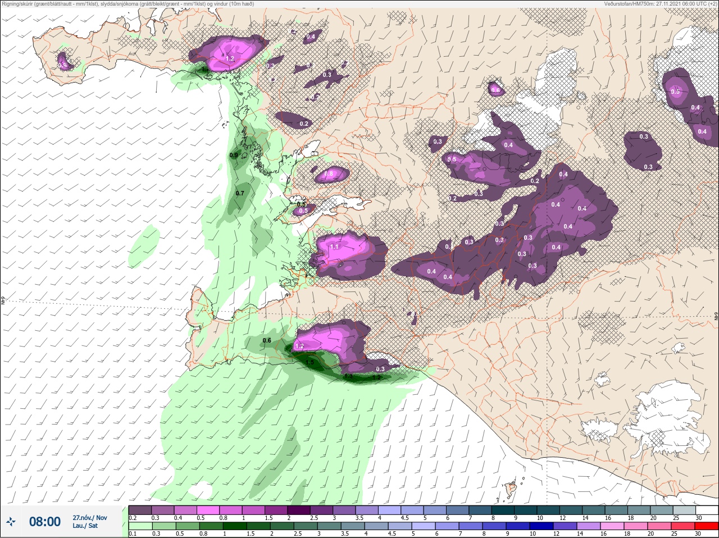Select the dark green 1 swatch, lower legend row

[x=234, y=526]
